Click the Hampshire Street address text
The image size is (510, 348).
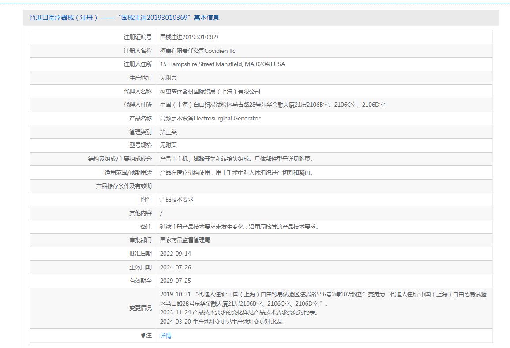(222, 64)
